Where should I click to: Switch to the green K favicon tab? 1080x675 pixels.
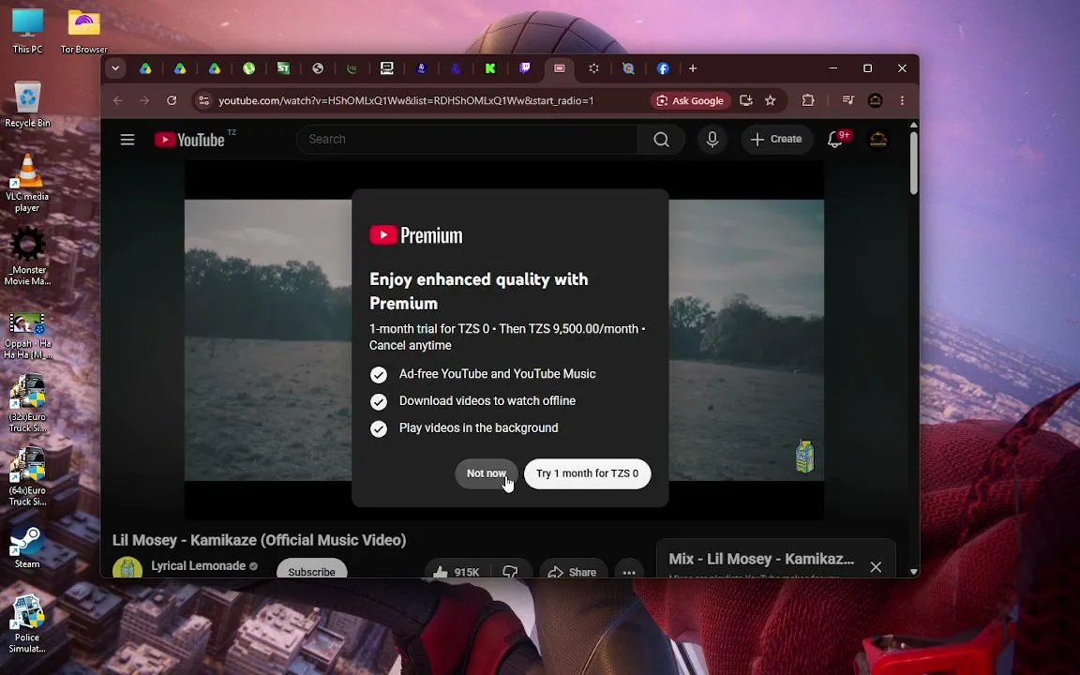(x=490, y=68)
